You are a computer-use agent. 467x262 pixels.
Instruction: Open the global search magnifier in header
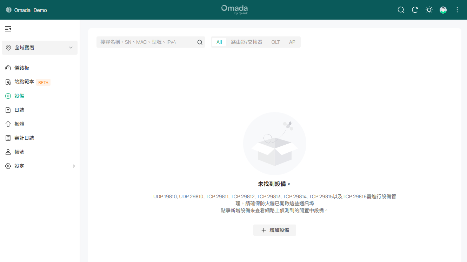point(401,10)
